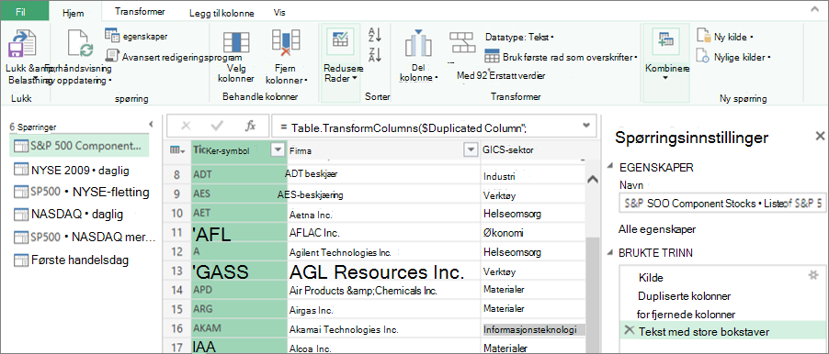Image resolution: width=829 pixels, height=354 pixels.
Task: Open the Firma column filter dropdown
Action: tap(471, 150)
